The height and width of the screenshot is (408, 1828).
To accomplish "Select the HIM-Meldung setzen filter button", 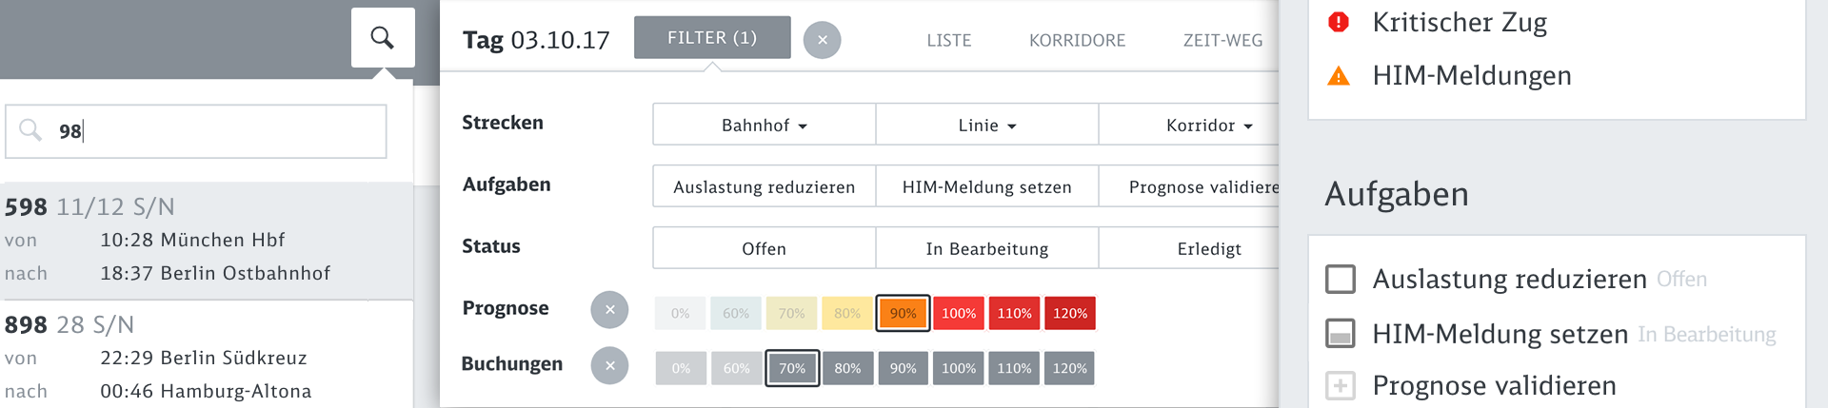I will (986, 187).
